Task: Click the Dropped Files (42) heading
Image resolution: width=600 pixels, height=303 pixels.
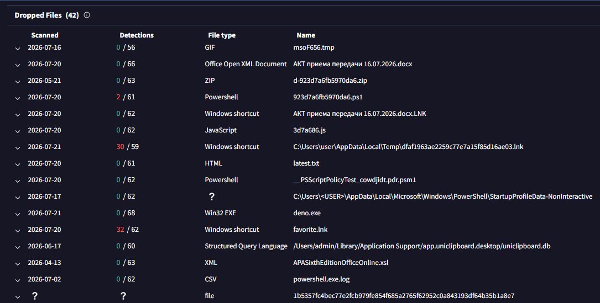Action: (x=46, y=15)
